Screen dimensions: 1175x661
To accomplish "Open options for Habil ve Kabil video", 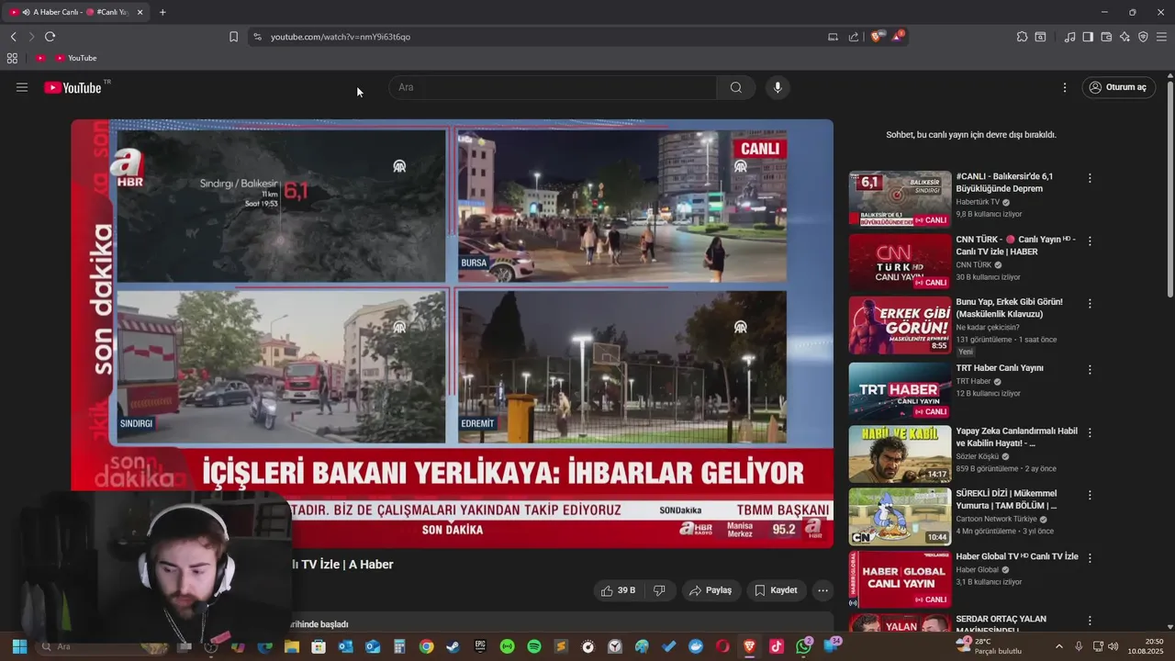I will pyautogui.click(x=1090, y=432).
